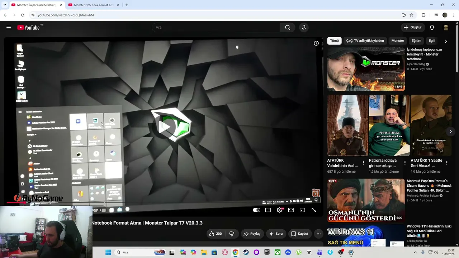The width and height of the screenshot is (459, 258).
Task: Open Mehmed: Fetihler Sultanı channel link
Action: (422, 196)
